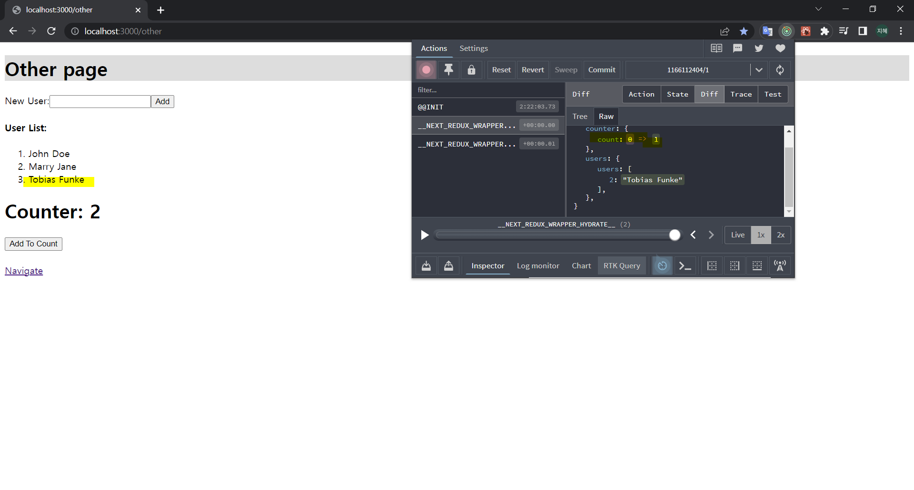Click the refresh sync icon beside instance selector
The width and height of the screenshot is (914, 490).
coord(780,70)
